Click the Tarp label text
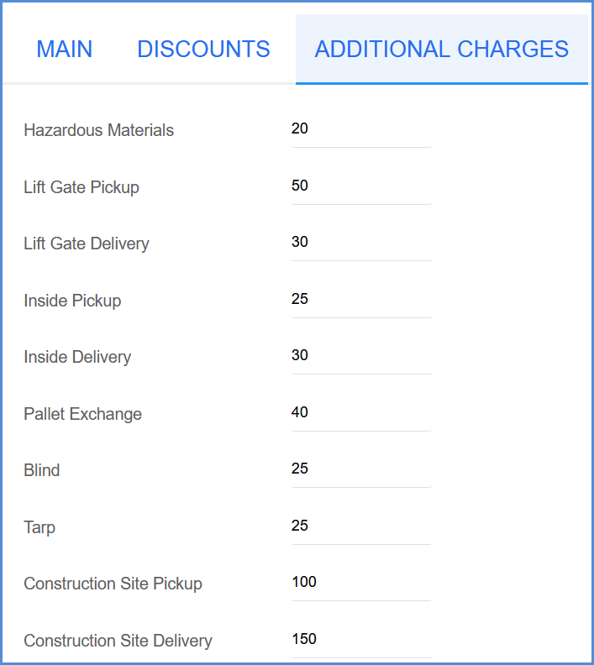594x665 pixels. coord(39,527)
